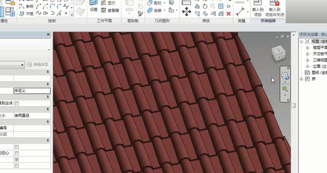Click 载入到项目并关闭 button

[274, 9]
